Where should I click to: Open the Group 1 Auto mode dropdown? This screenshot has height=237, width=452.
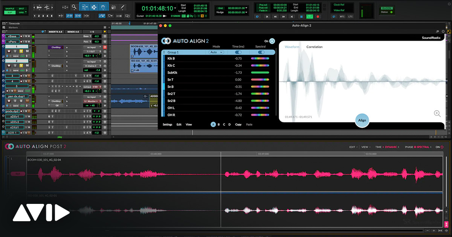(216, 52)
